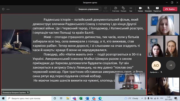Open Excel from the taskbar

pyautogui.click(x=81, y=98)
